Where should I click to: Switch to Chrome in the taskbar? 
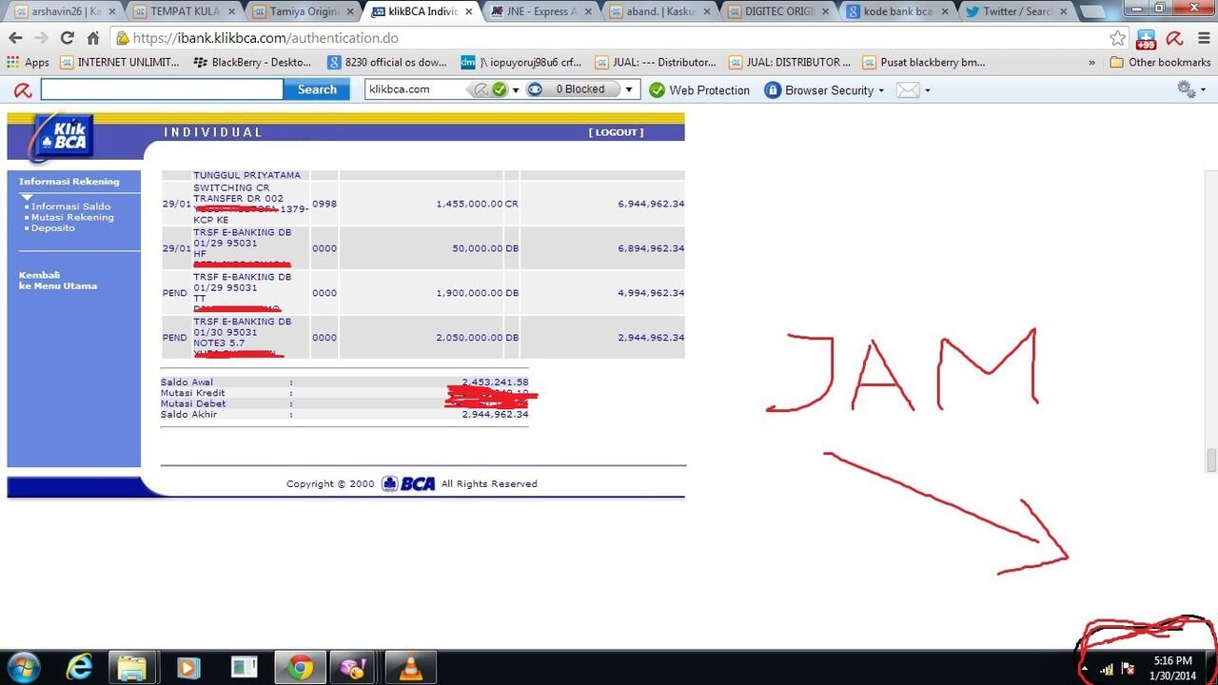[x=300, y=668]
